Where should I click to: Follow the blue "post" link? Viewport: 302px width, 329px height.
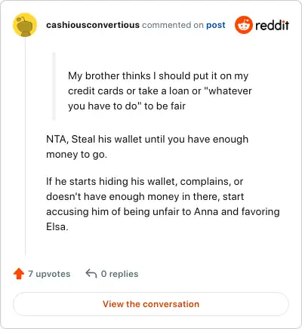click(216, 25)
